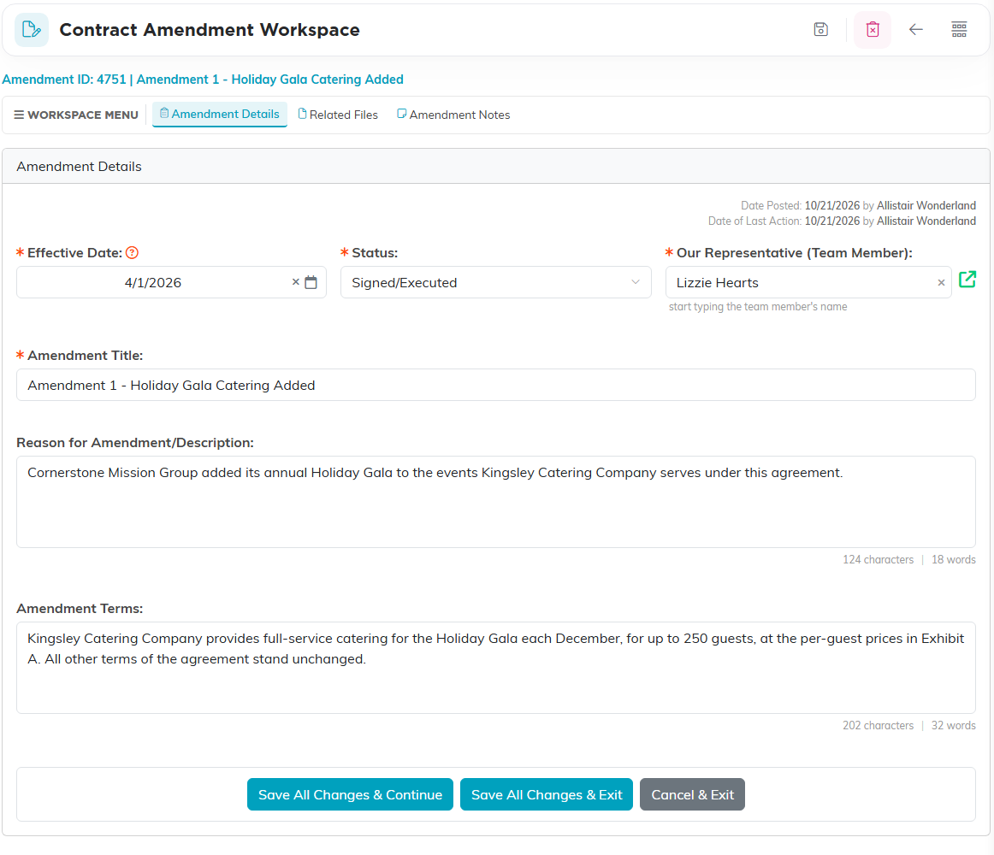Click the Amendment ID: 4751 heading link
Viewport: 994px width, 855px height.
coord(202,80)
